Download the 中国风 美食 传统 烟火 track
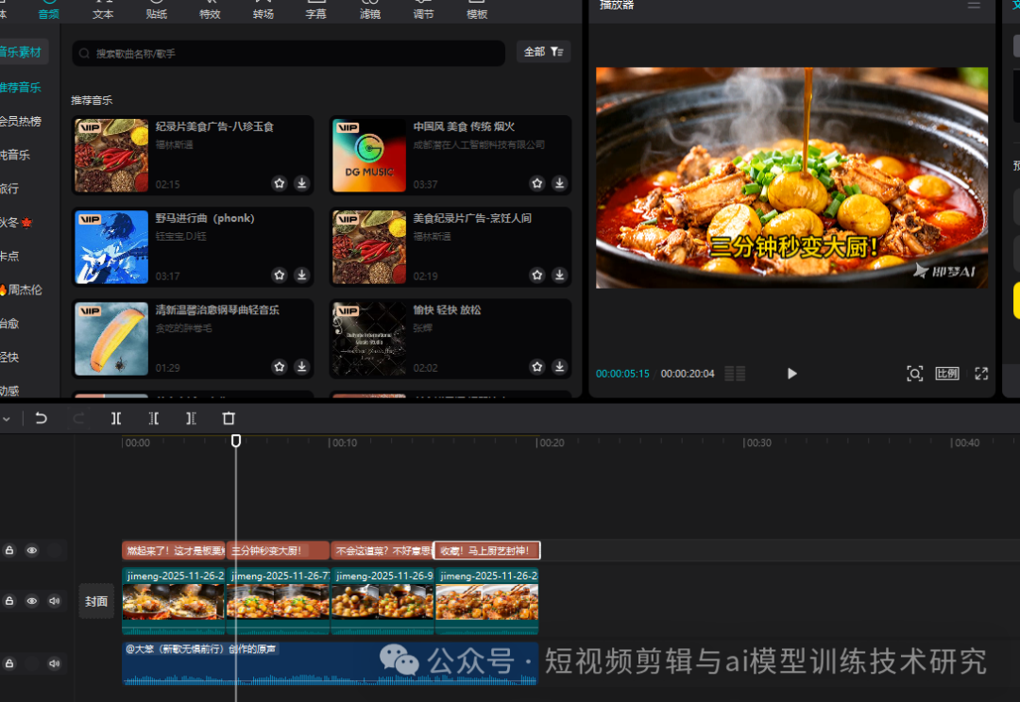 click(559, 183)
